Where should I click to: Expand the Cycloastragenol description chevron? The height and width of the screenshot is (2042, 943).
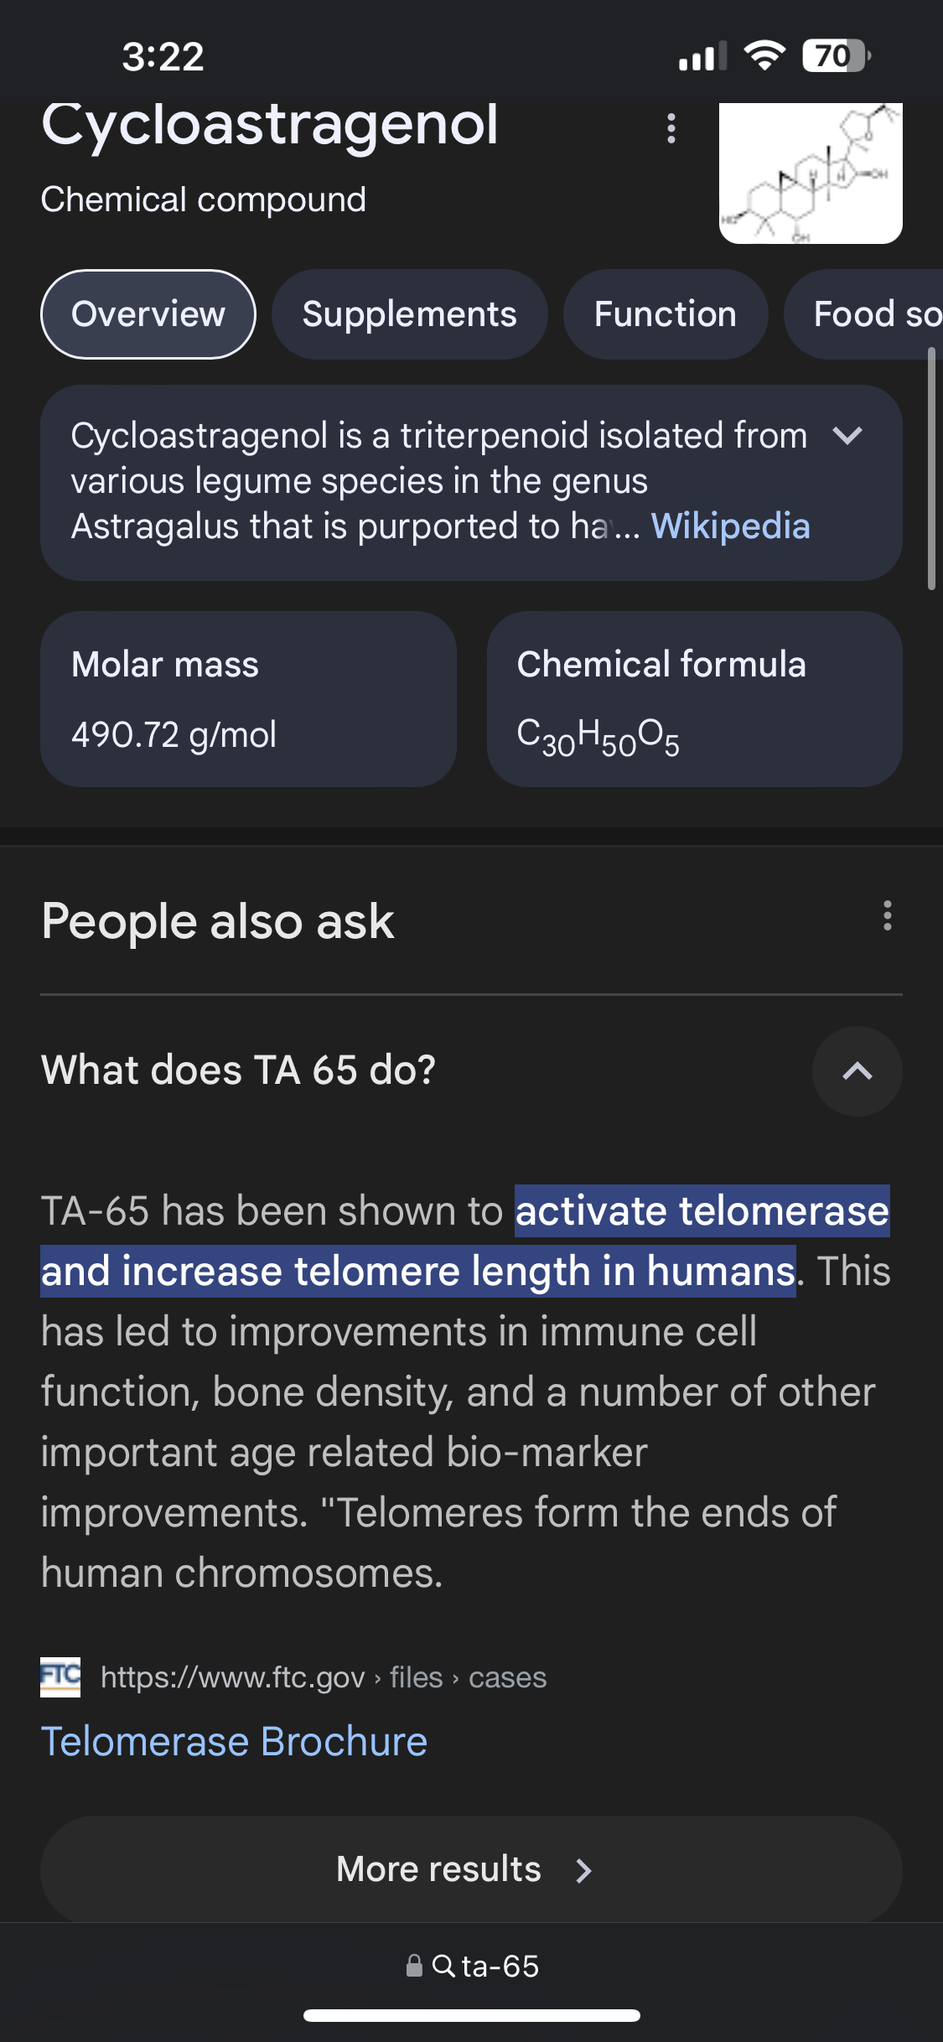pyautogui.click(x=847, y=436)
